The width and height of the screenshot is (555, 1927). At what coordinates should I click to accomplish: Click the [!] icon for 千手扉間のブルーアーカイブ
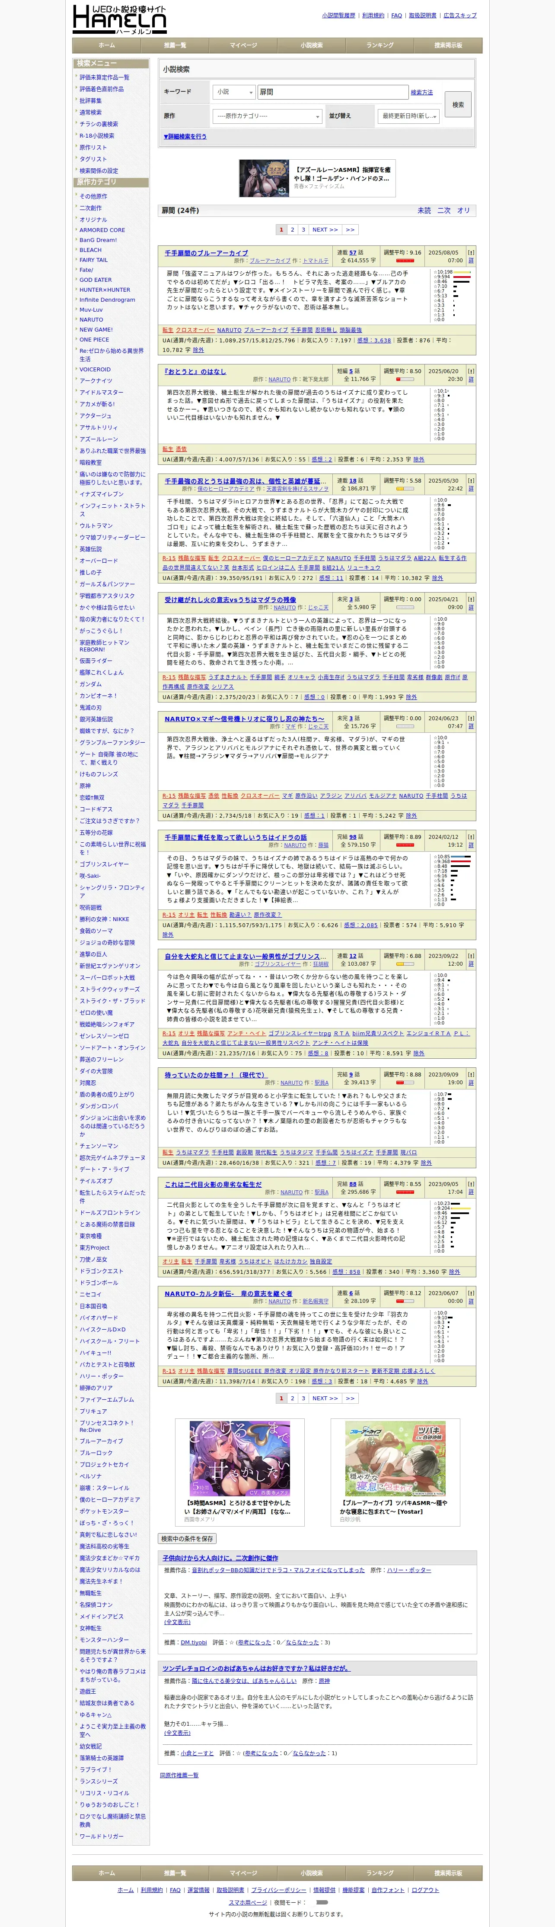tap(471, 253)
